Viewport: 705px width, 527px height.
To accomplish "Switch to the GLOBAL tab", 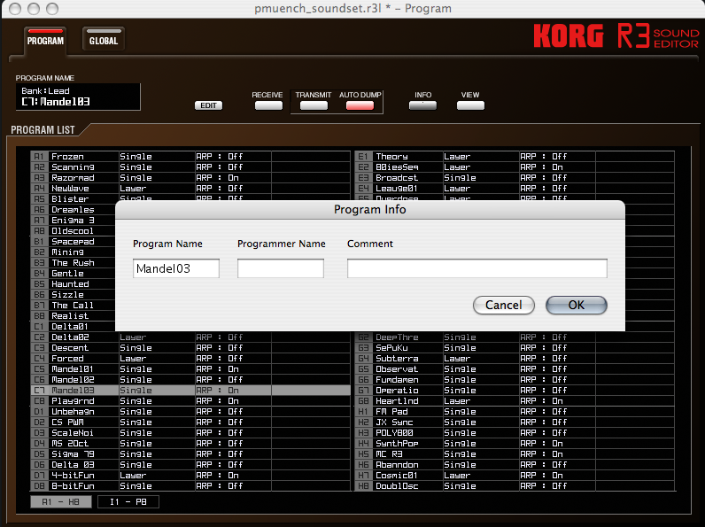I will click(x=104, y=40).
